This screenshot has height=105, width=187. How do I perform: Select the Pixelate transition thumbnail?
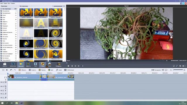pos(56,23)
